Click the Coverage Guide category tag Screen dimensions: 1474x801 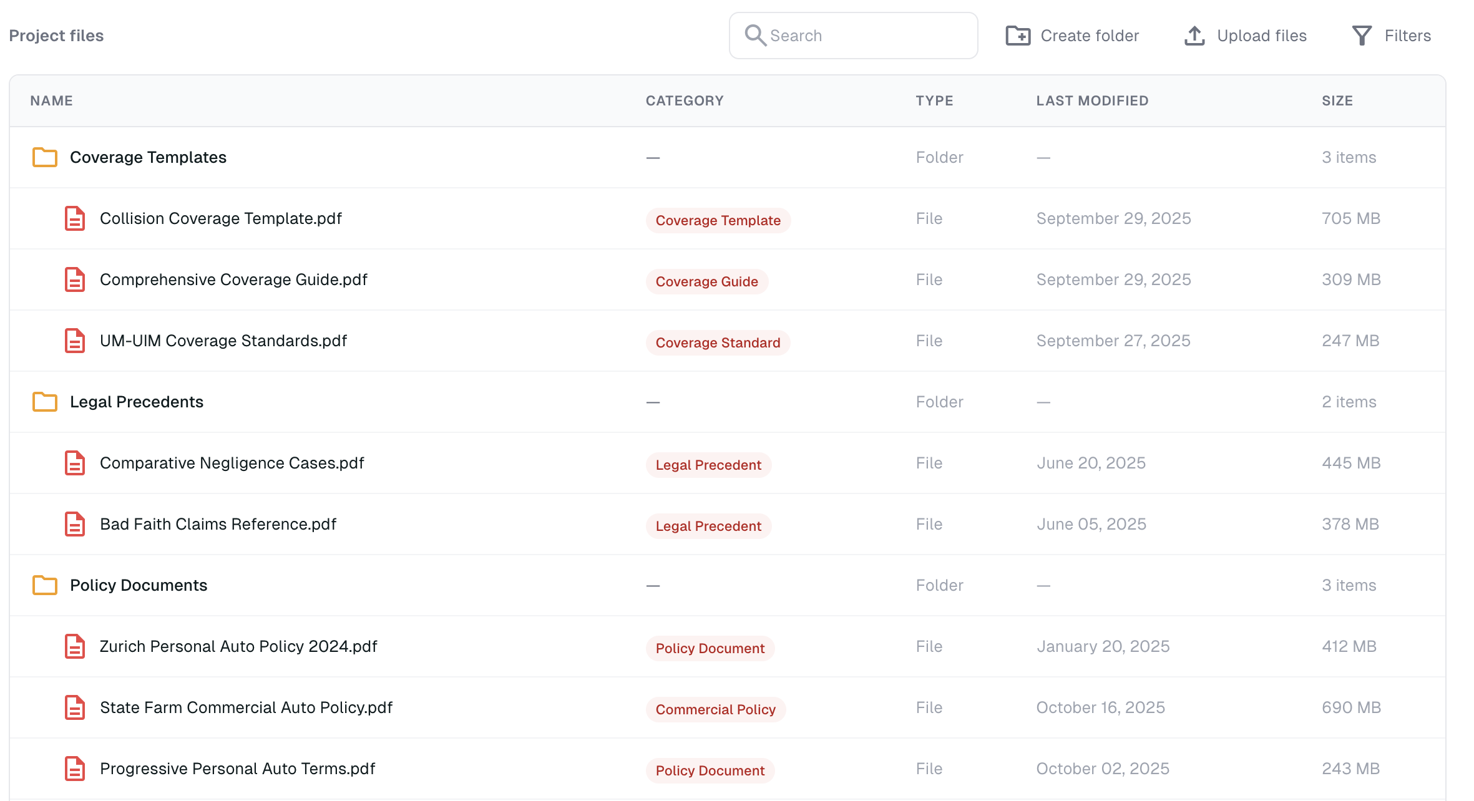click(706, 281)
